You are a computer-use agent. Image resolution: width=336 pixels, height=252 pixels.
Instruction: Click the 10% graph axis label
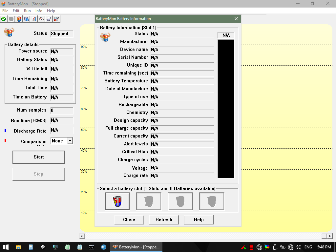[84, 213]
